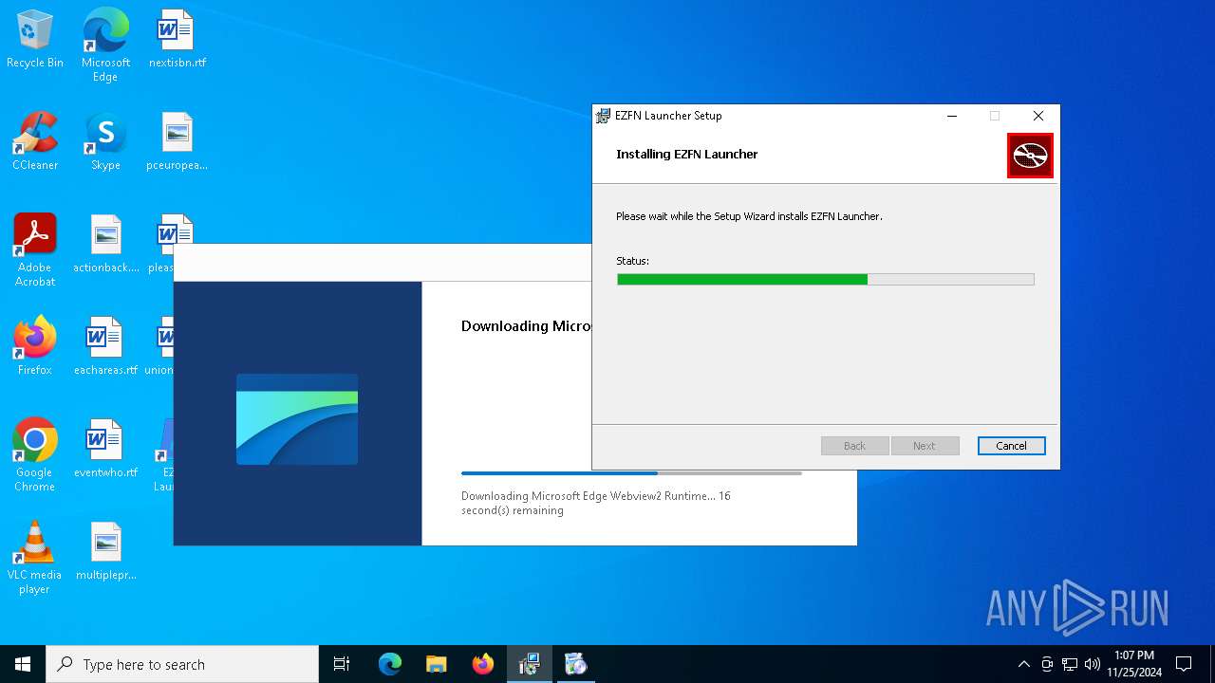Viewport: 1215px width, 683px height.
Task: Open Adobe Acrobat desktop shortcut
Action: (x=35, y=249)
